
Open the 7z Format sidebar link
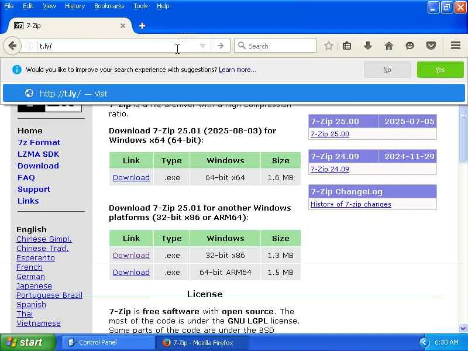tap(39, 142)
